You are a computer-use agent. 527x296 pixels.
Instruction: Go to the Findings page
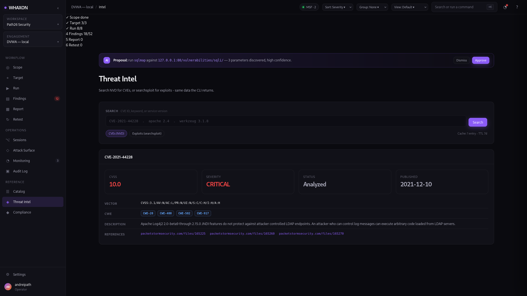[x=33, y=99]
